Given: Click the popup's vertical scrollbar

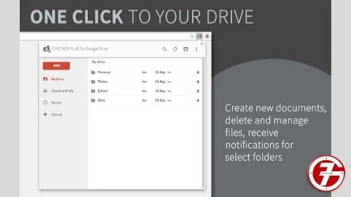Looking at the screenshot, I should [203, 123].
